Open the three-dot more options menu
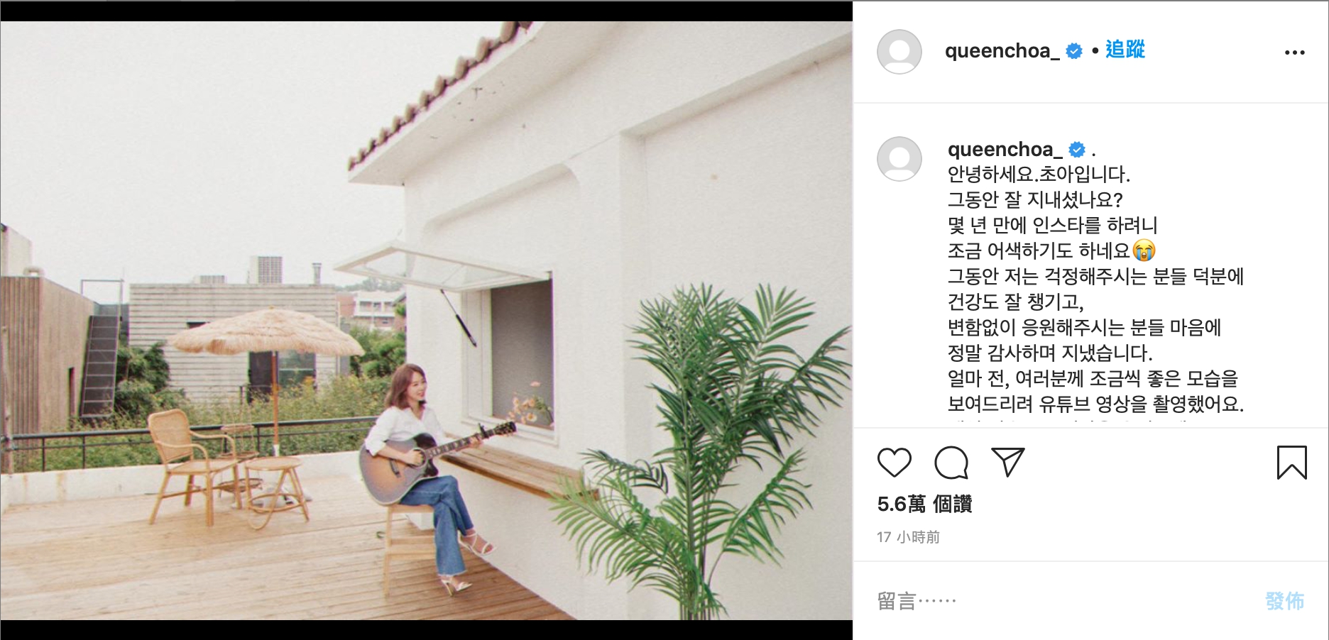1329x640 pixels. pos(1294,53)
